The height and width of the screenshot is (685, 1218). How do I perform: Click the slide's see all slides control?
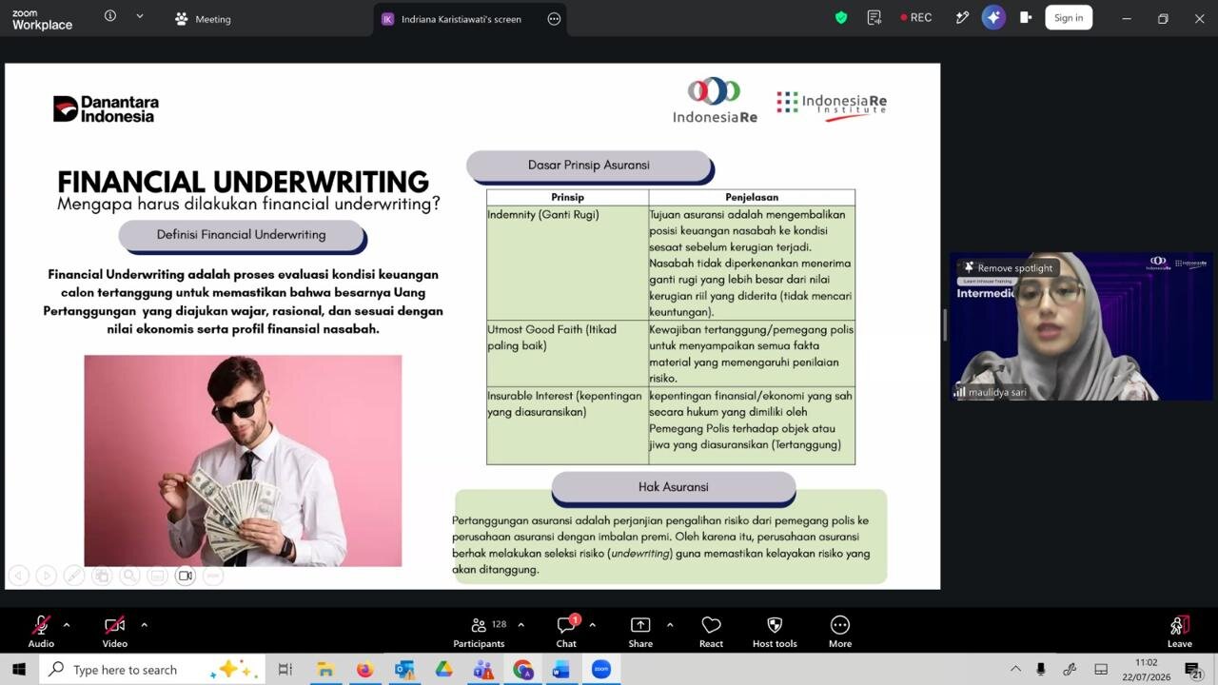(x=102, y=576)
